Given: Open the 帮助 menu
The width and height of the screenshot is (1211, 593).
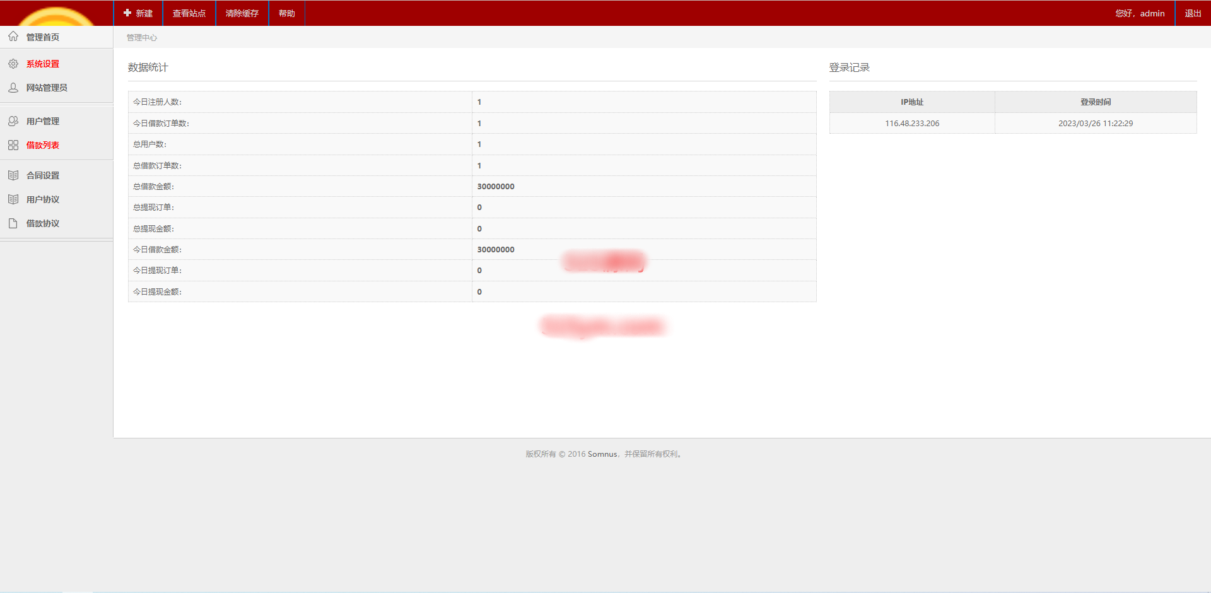Looking at the screenshot, I should click(287, 13).
